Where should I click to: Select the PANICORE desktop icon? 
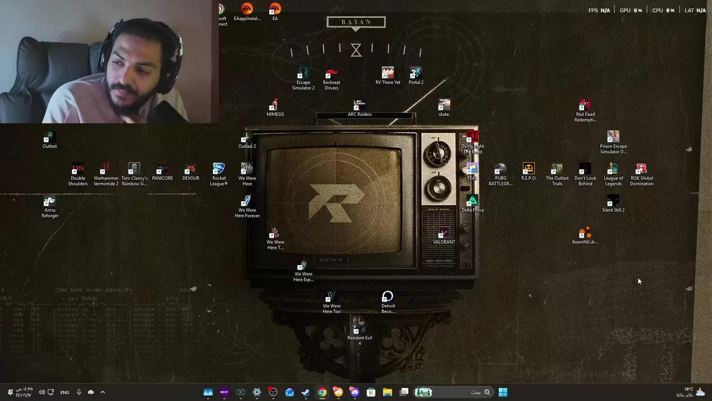click(x=162, y=172)
